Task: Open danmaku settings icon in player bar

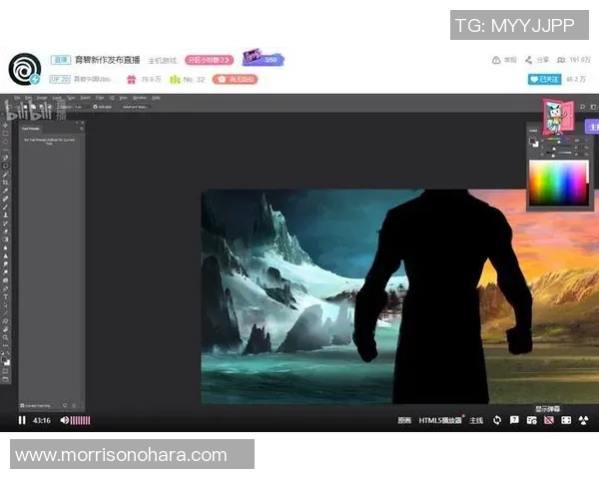Action: click(x=530, y=420)
